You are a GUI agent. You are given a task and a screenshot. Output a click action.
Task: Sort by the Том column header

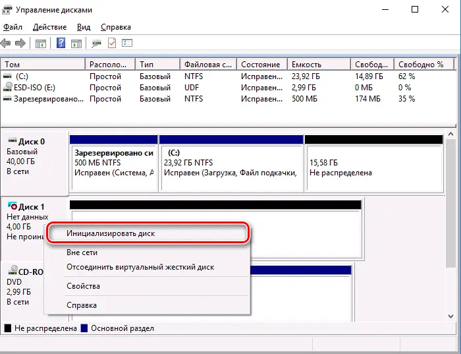point(43,65)
